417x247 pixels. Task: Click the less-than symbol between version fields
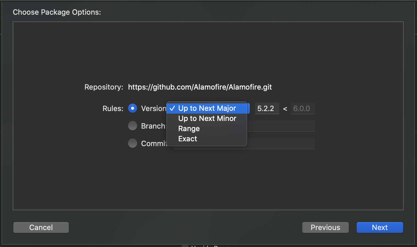click(285, 109)
